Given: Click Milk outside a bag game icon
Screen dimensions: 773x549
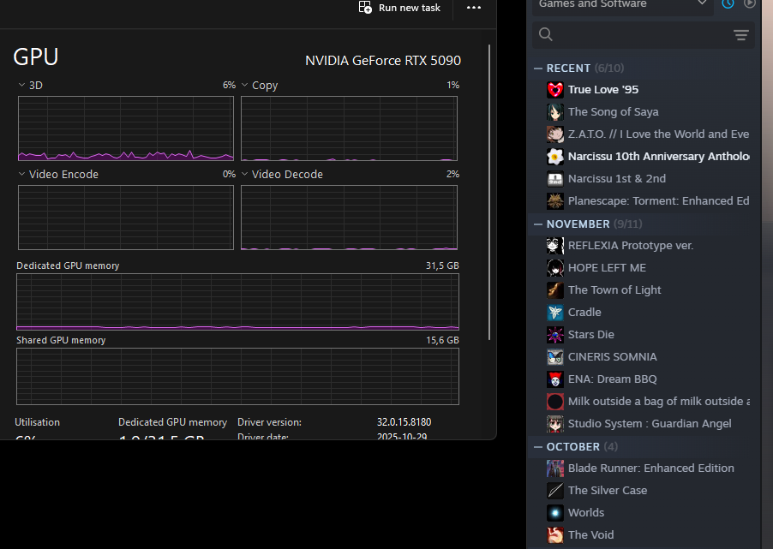Looking at the screenshot, I should pyautogui.click(x=555, y=401).
